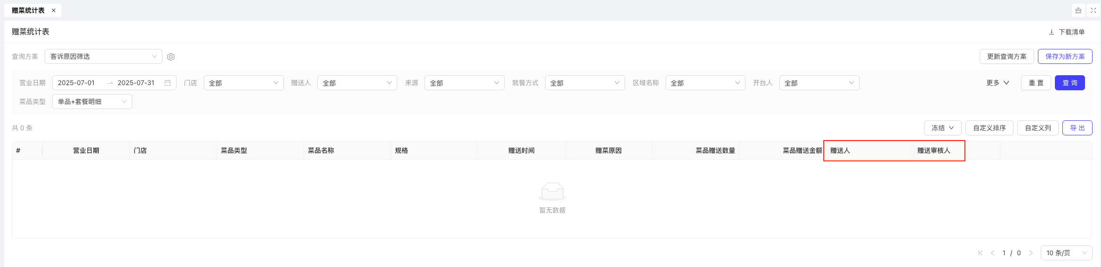Click the 查询 button
The height and width of the screenshot is (267, 1101).
(1069, 83)
